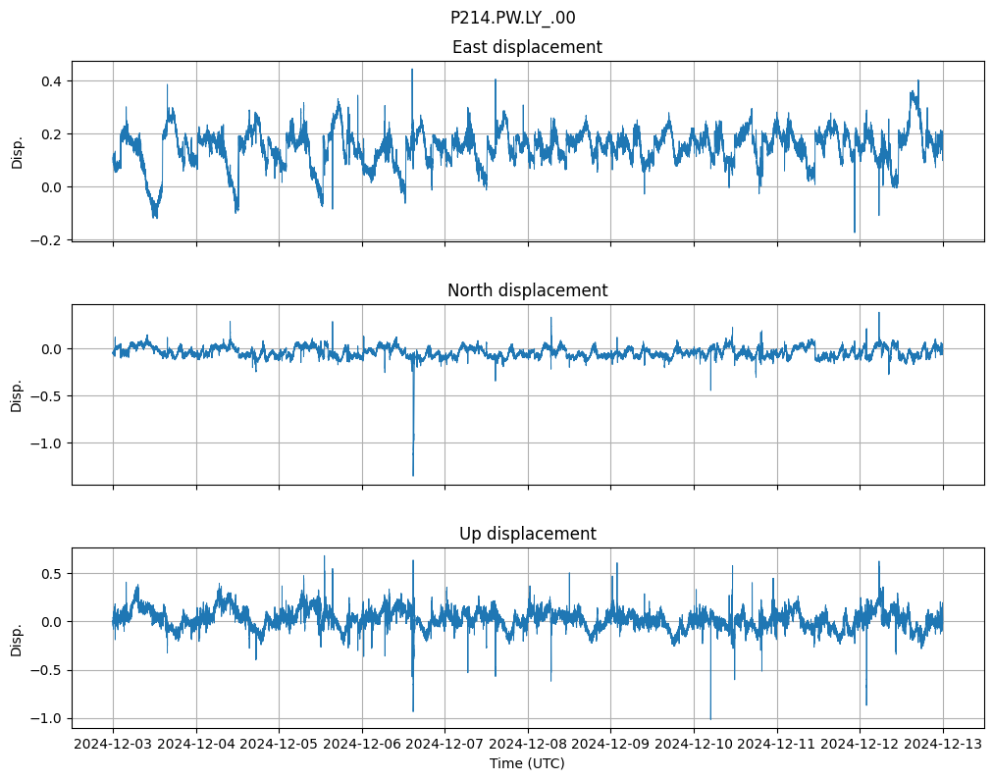Select the North displacement plot title
The width and height of the screenshot is (993, 780).
point(527,290)
